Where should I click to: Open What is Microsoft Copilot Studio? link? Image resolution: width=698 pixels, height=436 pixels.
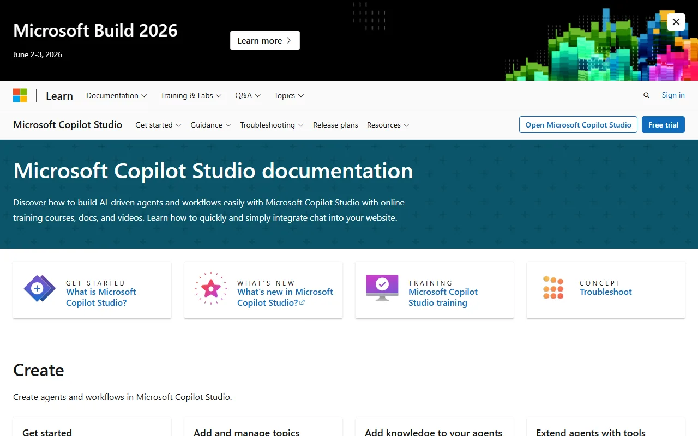pos(101,298)
